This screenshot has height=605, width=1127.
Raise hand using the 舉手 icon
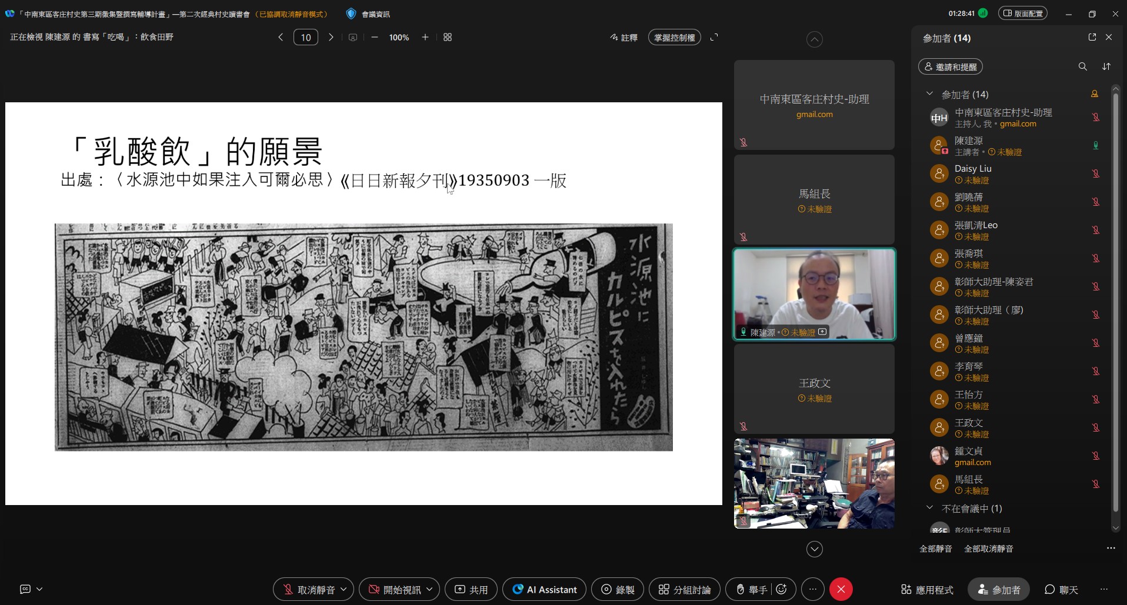755,589
